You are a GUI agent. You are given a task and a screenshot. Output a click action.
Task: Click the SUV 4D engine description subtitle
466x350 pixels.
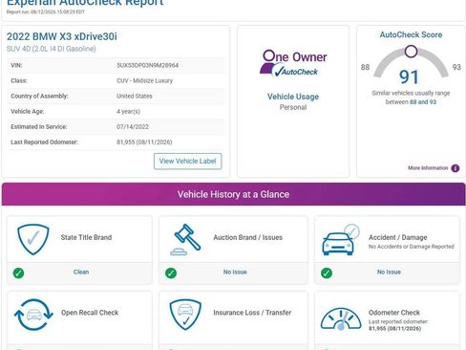coord(52,49)
